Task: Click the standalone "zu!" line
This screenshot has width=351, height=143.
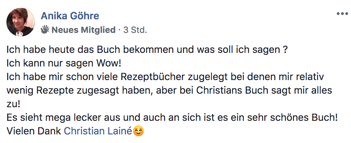Action: pyautogui.click(x=14, y=104)
